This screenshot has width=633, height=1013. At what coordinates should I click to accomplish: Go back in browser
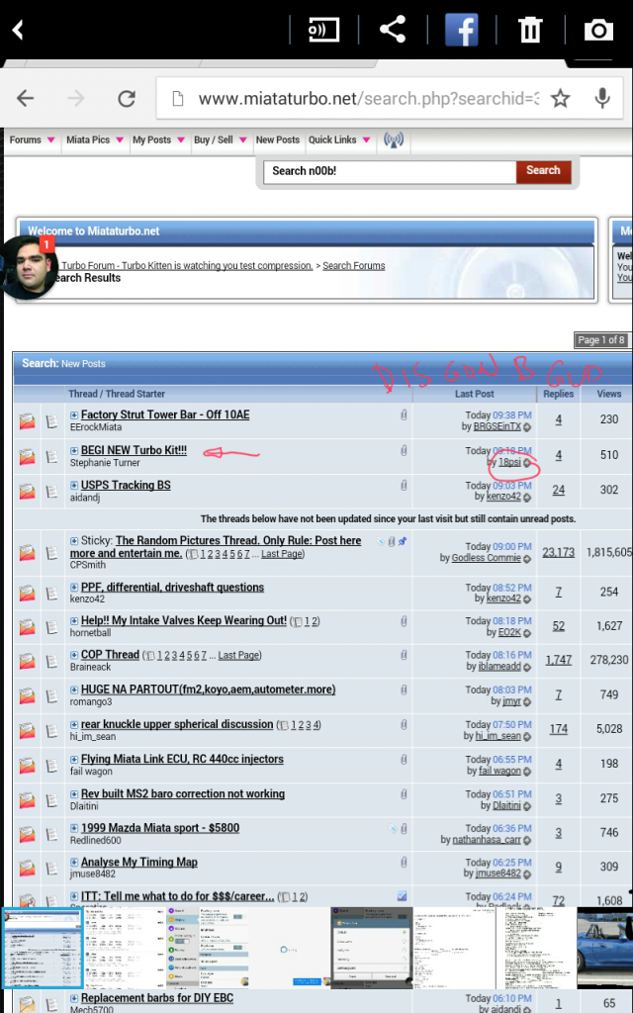(x=25, y=98)
